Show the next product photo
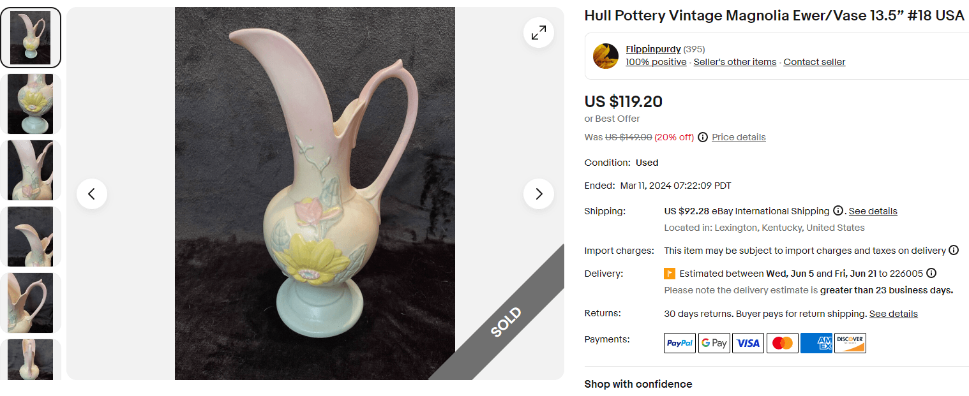969x396 pixels. click(x=538, y=193)
